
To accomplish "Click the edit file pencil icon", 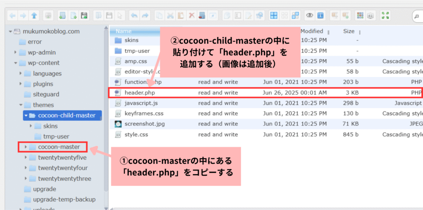I will pyautogui.click(x=249, y=16).
